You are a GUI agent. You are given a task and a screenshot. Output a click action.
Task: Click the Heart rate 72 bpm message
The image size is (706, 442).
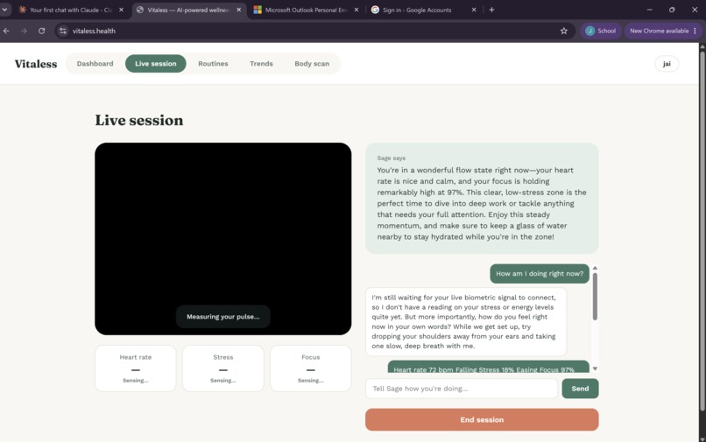(488, 368)
